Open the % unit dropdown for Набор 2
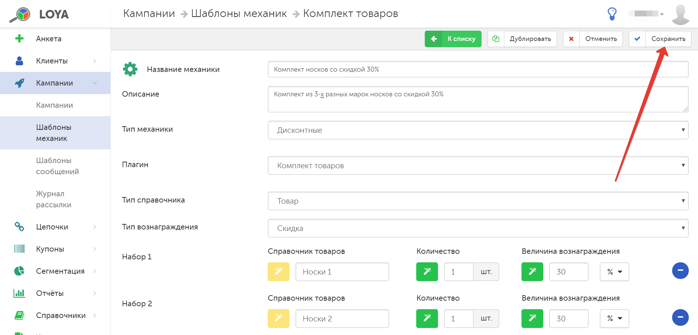Screen dimensions: 698x335 pos(615,318)
